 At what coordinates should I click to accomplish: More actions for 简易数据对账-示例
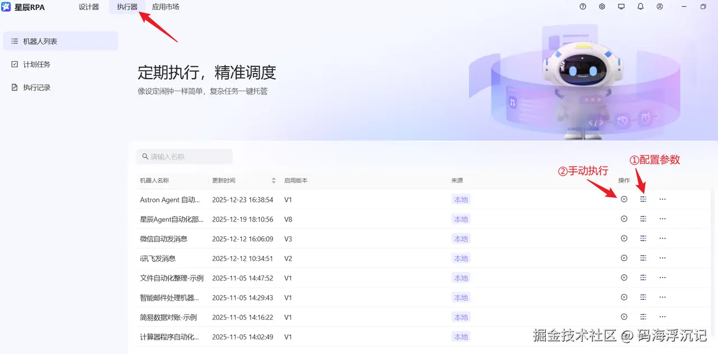662,317
